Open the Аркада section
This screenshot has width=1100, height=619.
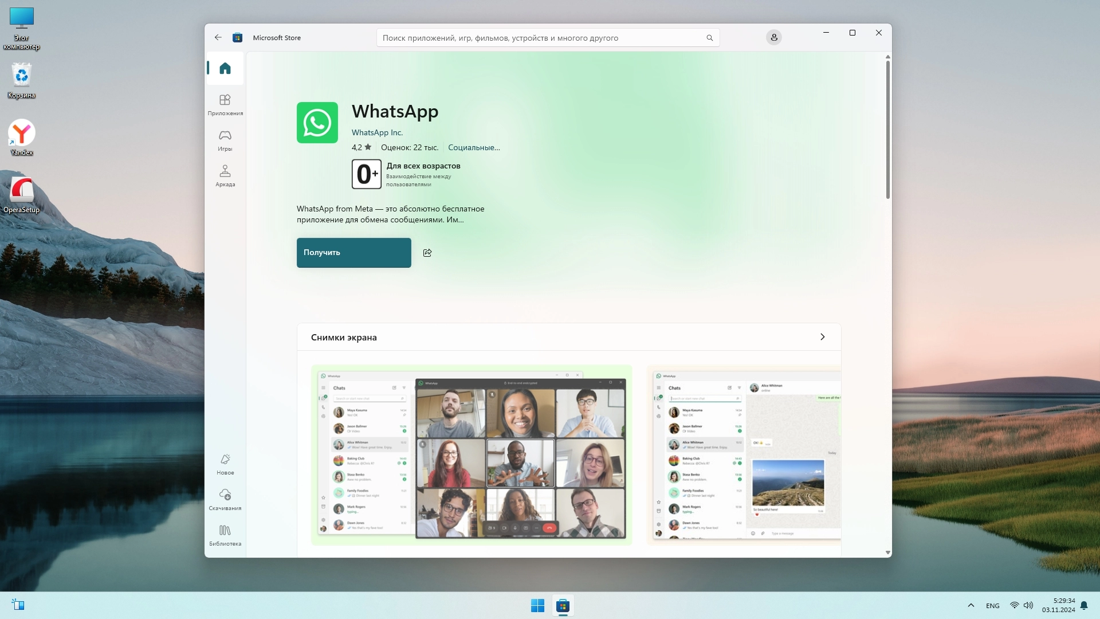coord(225,176)
